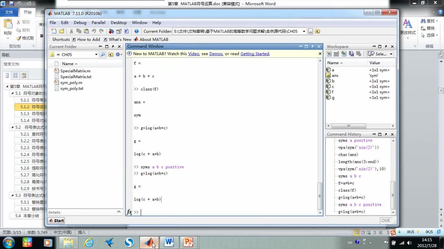Sort Workspace by the Name column header
This screenshot has width=444, height=249.
(346, 63)
